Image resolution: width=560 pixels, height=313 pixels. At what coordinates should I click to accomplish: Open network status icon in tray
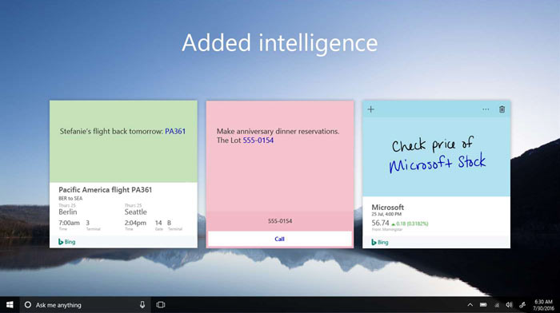497,305
